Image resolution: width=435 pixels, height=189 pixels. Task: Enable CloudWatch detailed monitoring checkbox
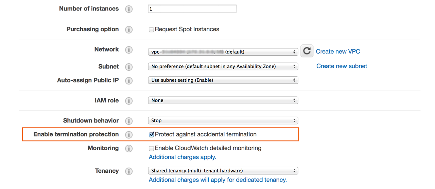pyautogui.click(x=151, y=149)
